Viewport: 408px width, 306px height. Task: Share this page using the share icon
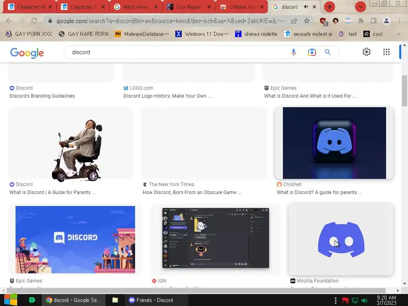(x=294, y=21)
